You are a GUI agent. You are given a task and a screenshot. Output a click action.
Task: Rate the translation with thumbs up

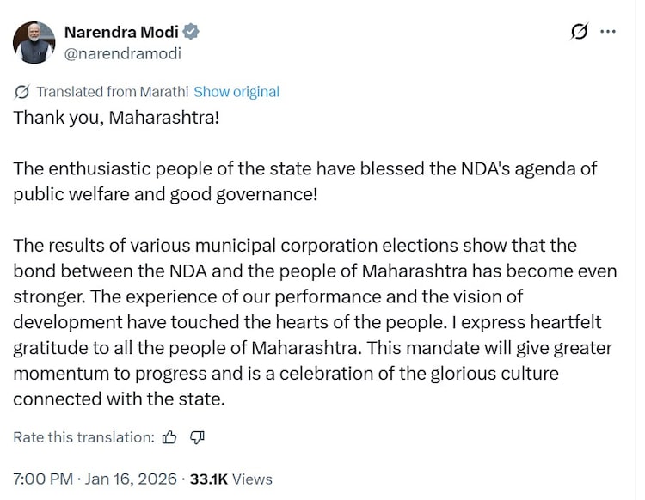pos(169,437)
